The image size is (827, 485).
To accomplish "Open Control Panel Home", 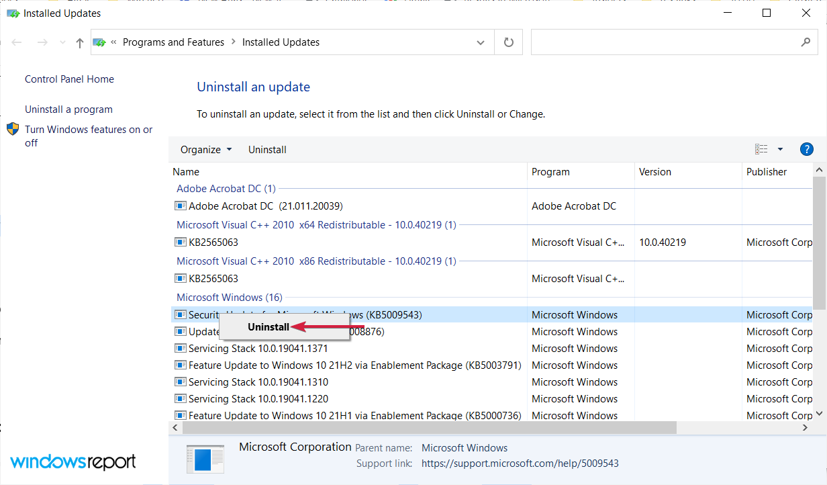I will [69, 79].
